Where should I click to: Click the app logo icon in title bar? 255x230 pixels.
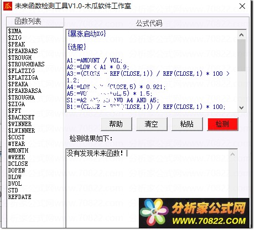(8, 6)
